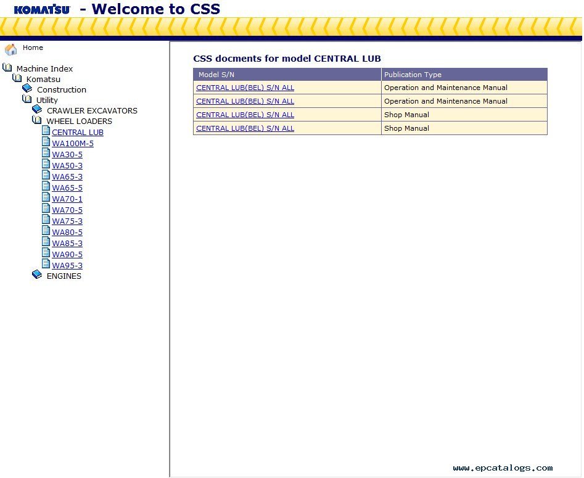Open the WA70-5 model link
Viewport: 584px width, 478px height.
(67, 210)
